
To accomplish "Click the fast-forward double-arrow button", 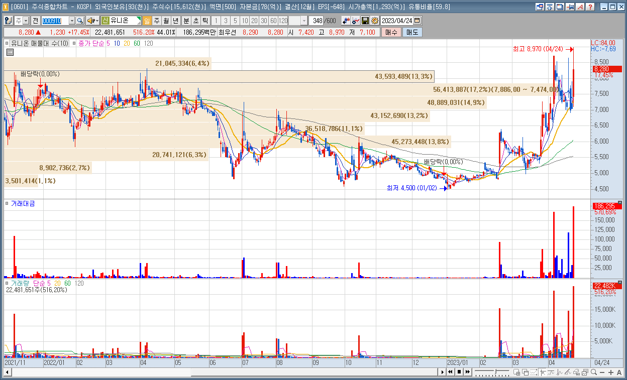I will 468,372.
